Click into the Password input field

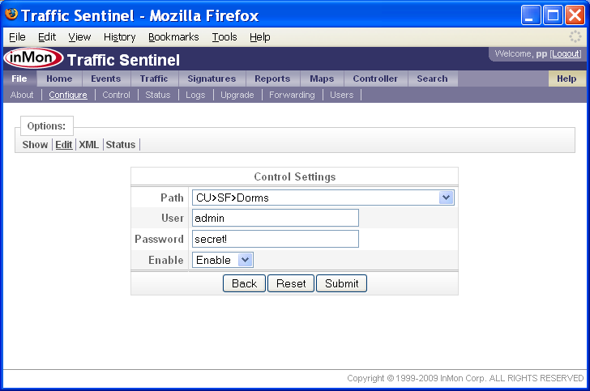(x=276, y=239)
